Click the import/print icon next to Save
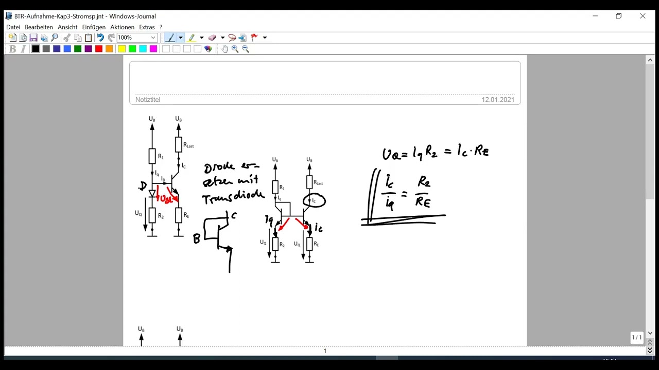Image resolution: width=659 pixels, height=370 pixels. [44, 38]
